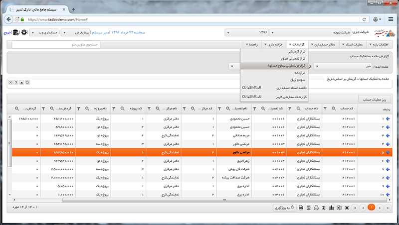Click the printer icon in bottom toolbar
Viewport: 399px width, 225px height.
point(316,207)
